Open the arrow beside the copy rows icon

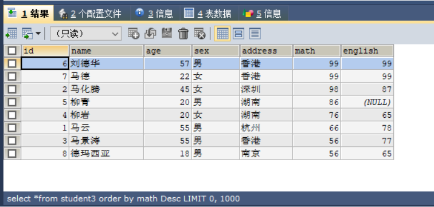[x=38, y=34]
